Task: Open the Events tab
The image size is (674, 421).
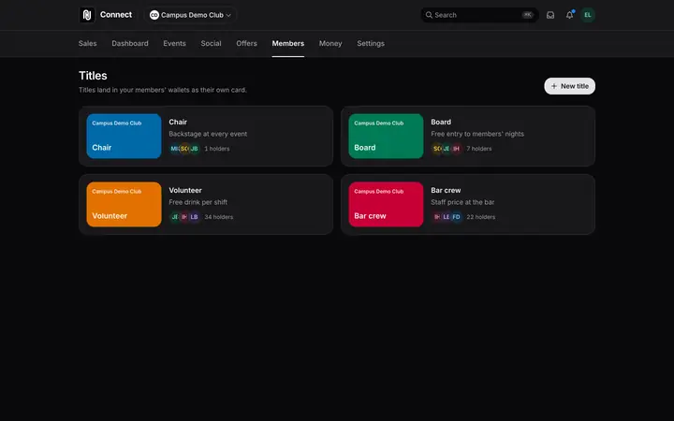Action: tap(174, 43)
